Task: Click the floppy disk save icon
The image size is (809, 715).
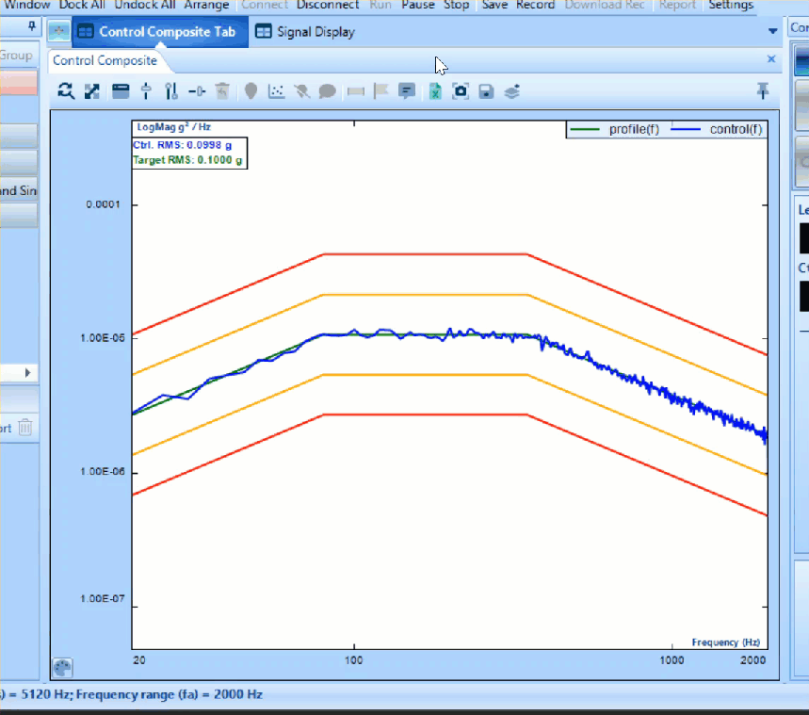Action: 486,91
